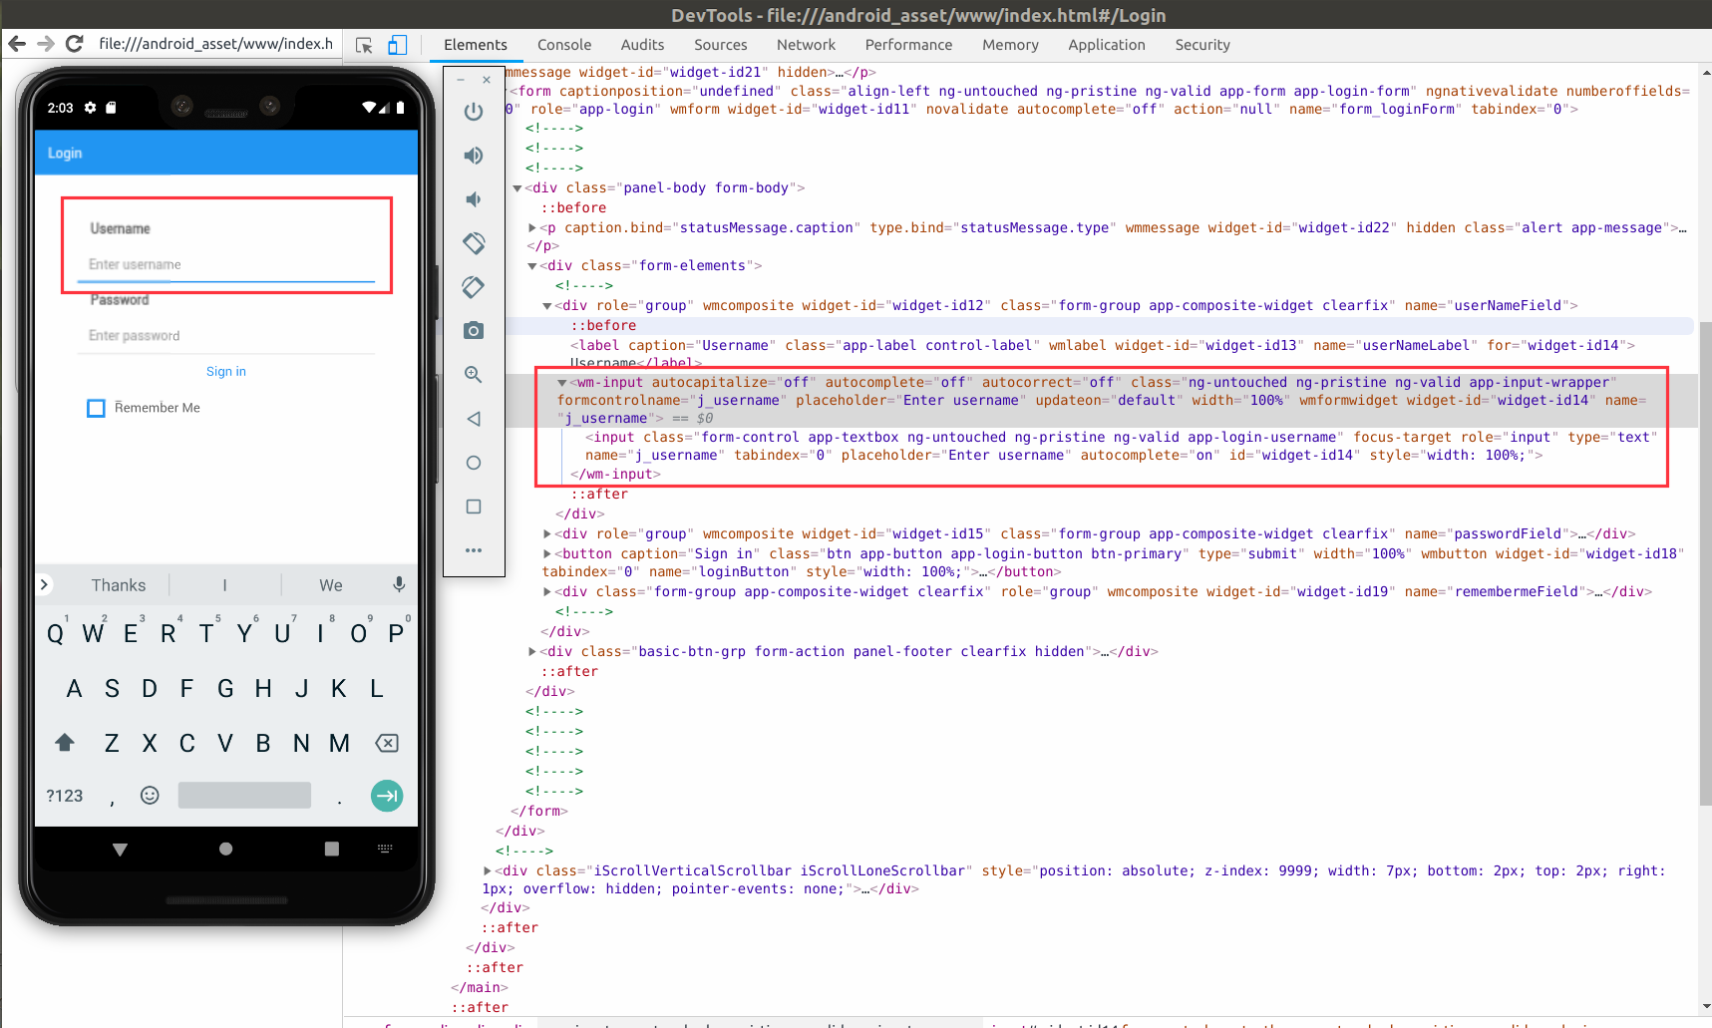The image size is (1712, 1028).
Task: Tap the 'Thanks' keyboard suggestion
Action: point(119,585)
